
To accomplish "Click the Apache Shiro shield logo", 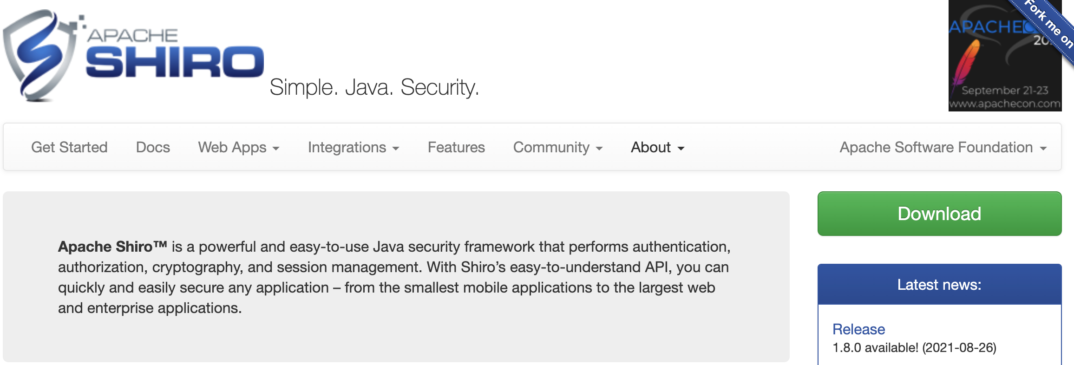I will point(39,56).
